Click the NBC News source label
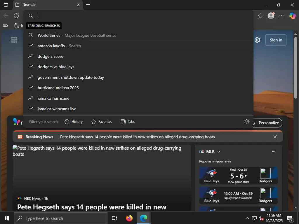The width and height of the screenshot is (299, 224). [32, 198]
